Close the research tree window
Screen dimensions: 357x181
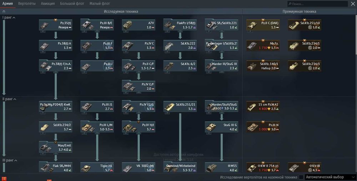coord(353,4)
